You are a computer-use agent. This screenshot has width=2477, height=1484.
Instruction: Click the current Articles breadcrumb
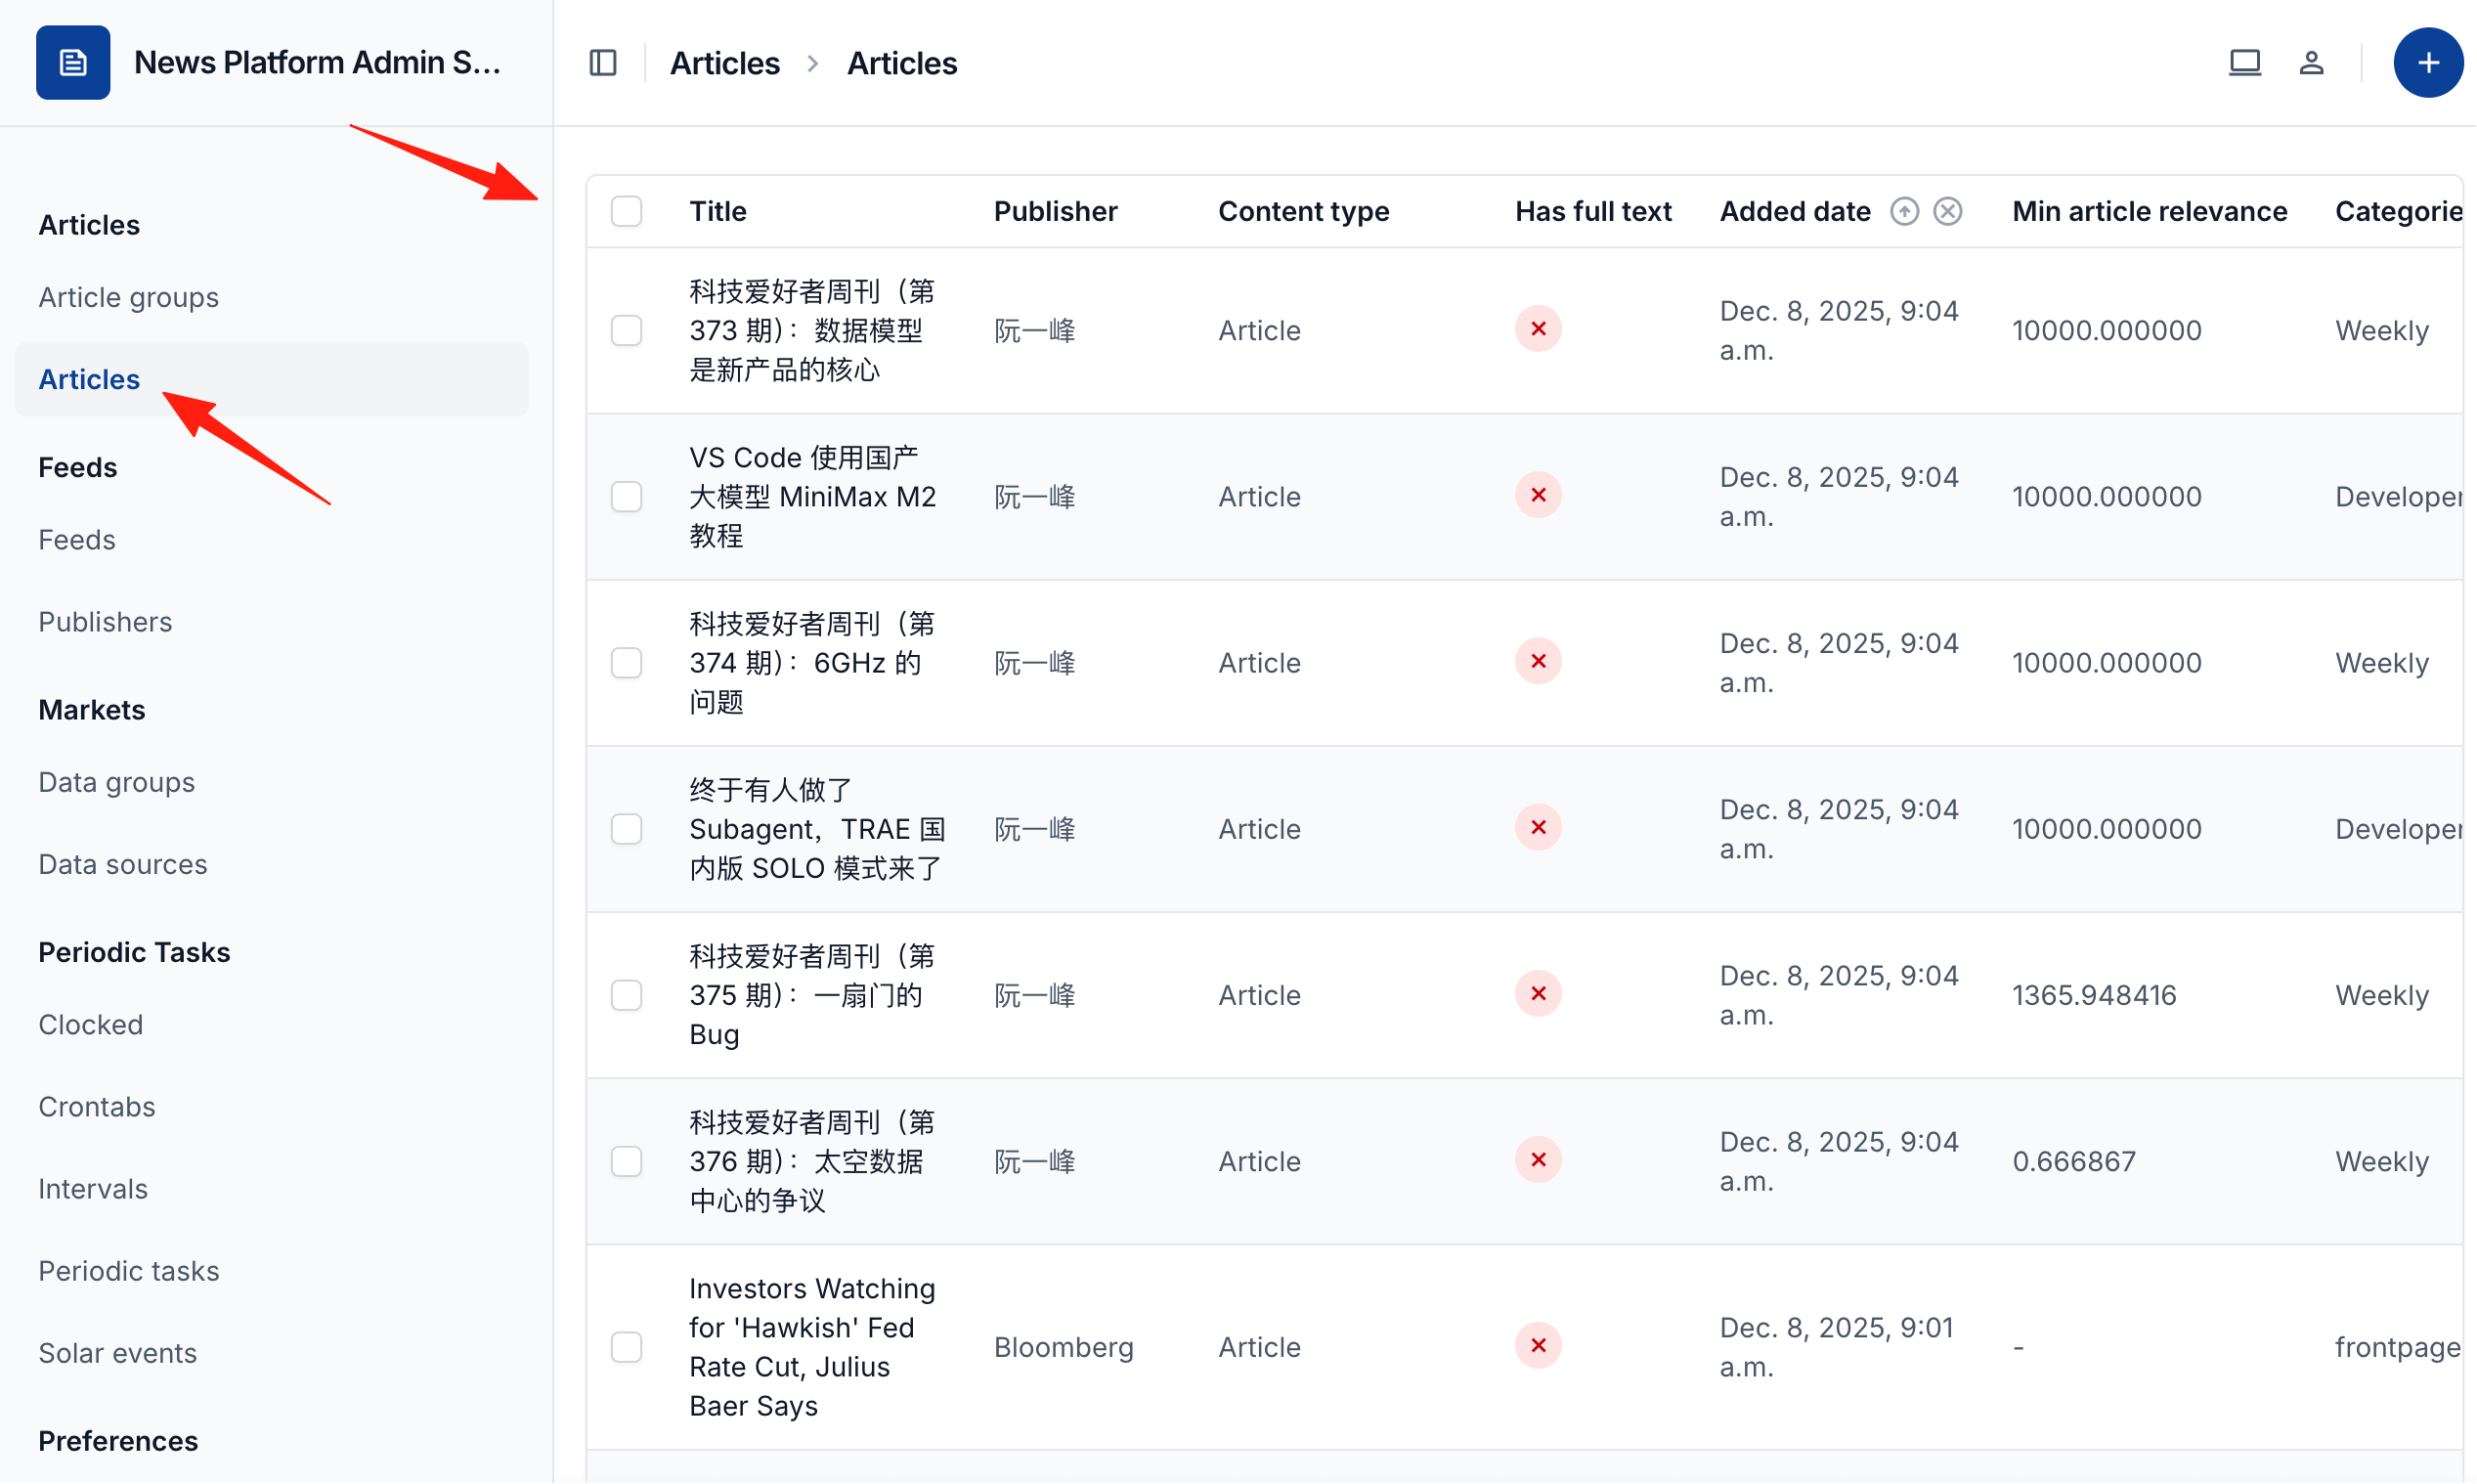[x=901, y=63]
